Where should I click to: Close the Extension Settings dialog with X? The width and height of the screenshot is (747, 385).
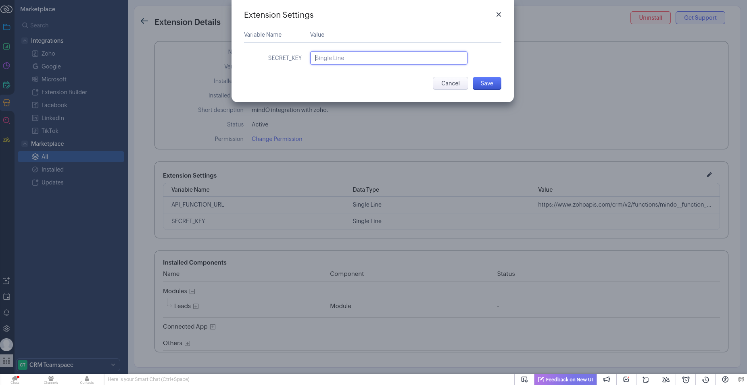click(499, 14)
